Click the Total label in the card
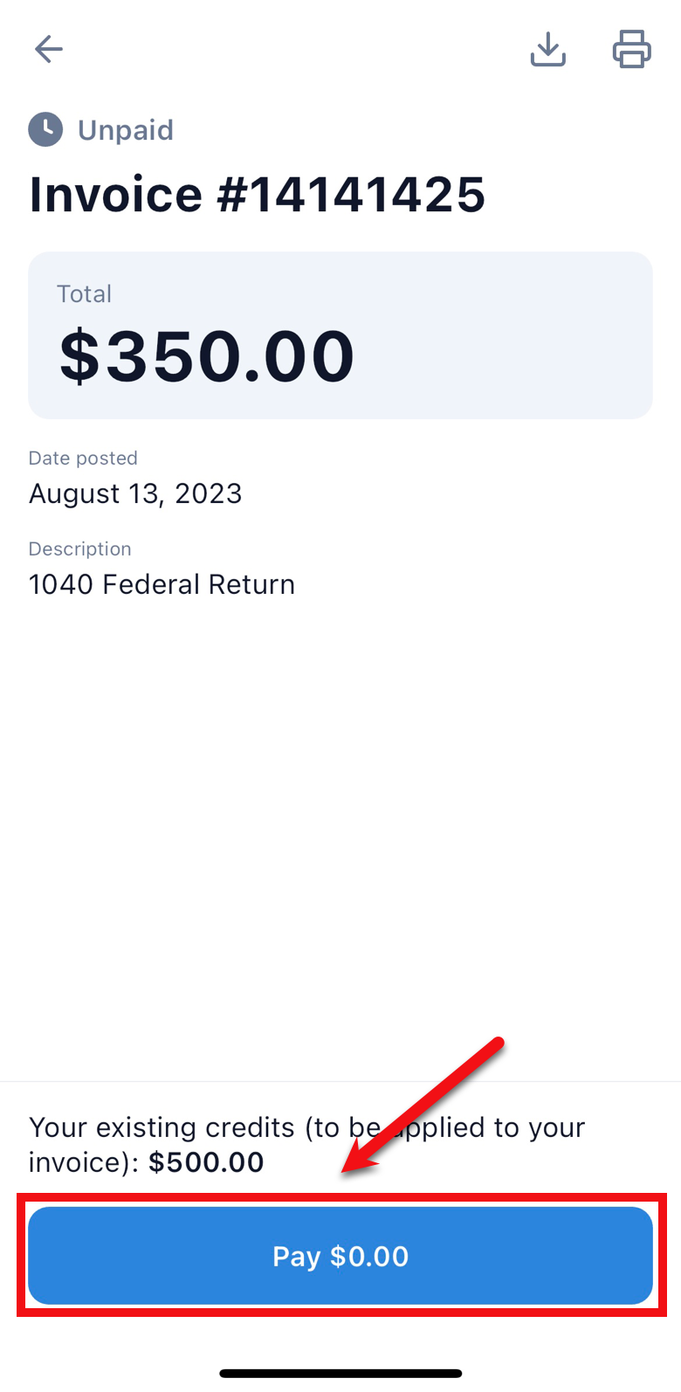Viewport: 681px width, 1392px height. (84, 294)
